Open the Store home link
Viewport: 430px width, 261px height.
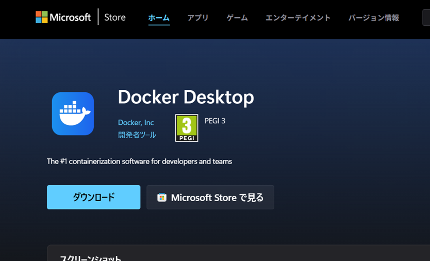(115, 18)
